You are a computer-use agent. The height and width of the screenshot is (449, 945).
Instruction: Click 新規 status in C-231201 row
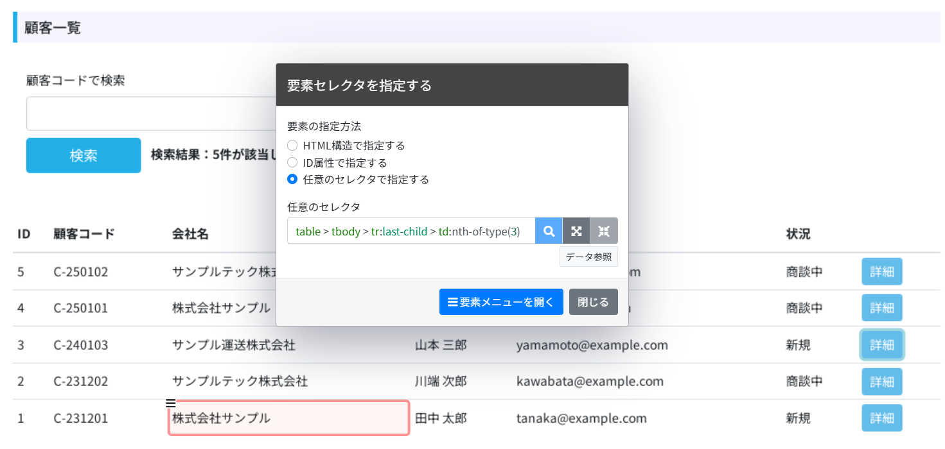(799, 418)
